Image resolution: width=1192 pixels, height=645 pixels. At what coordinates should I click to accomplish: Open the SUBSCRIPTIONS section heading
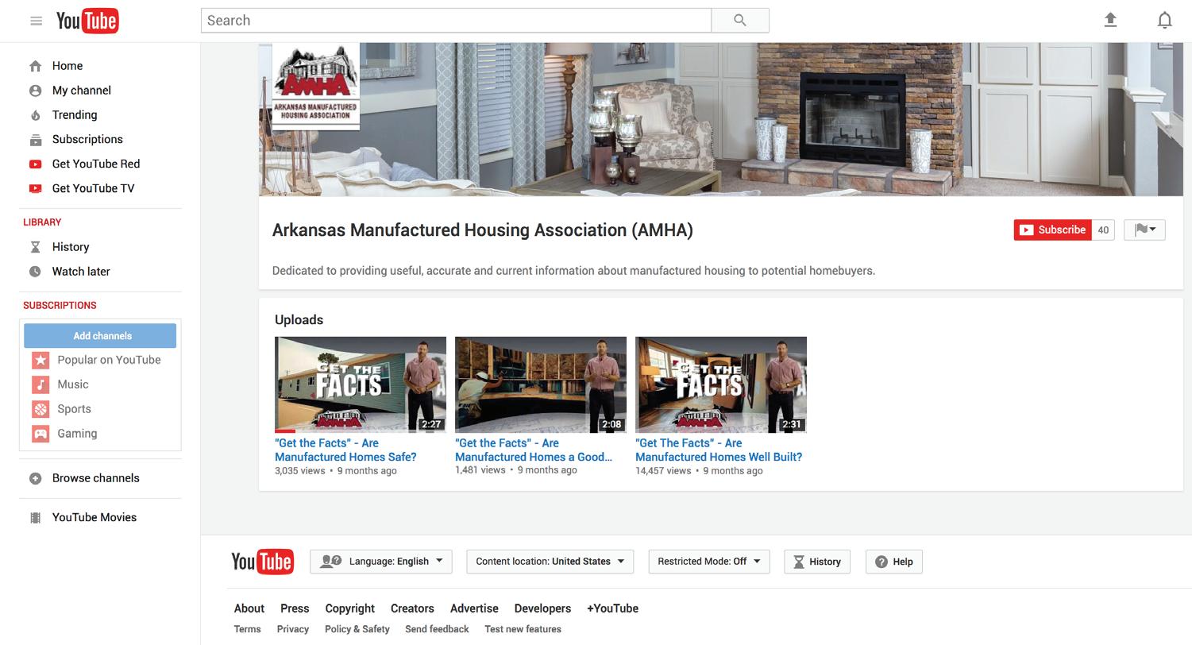pos(60,306)
